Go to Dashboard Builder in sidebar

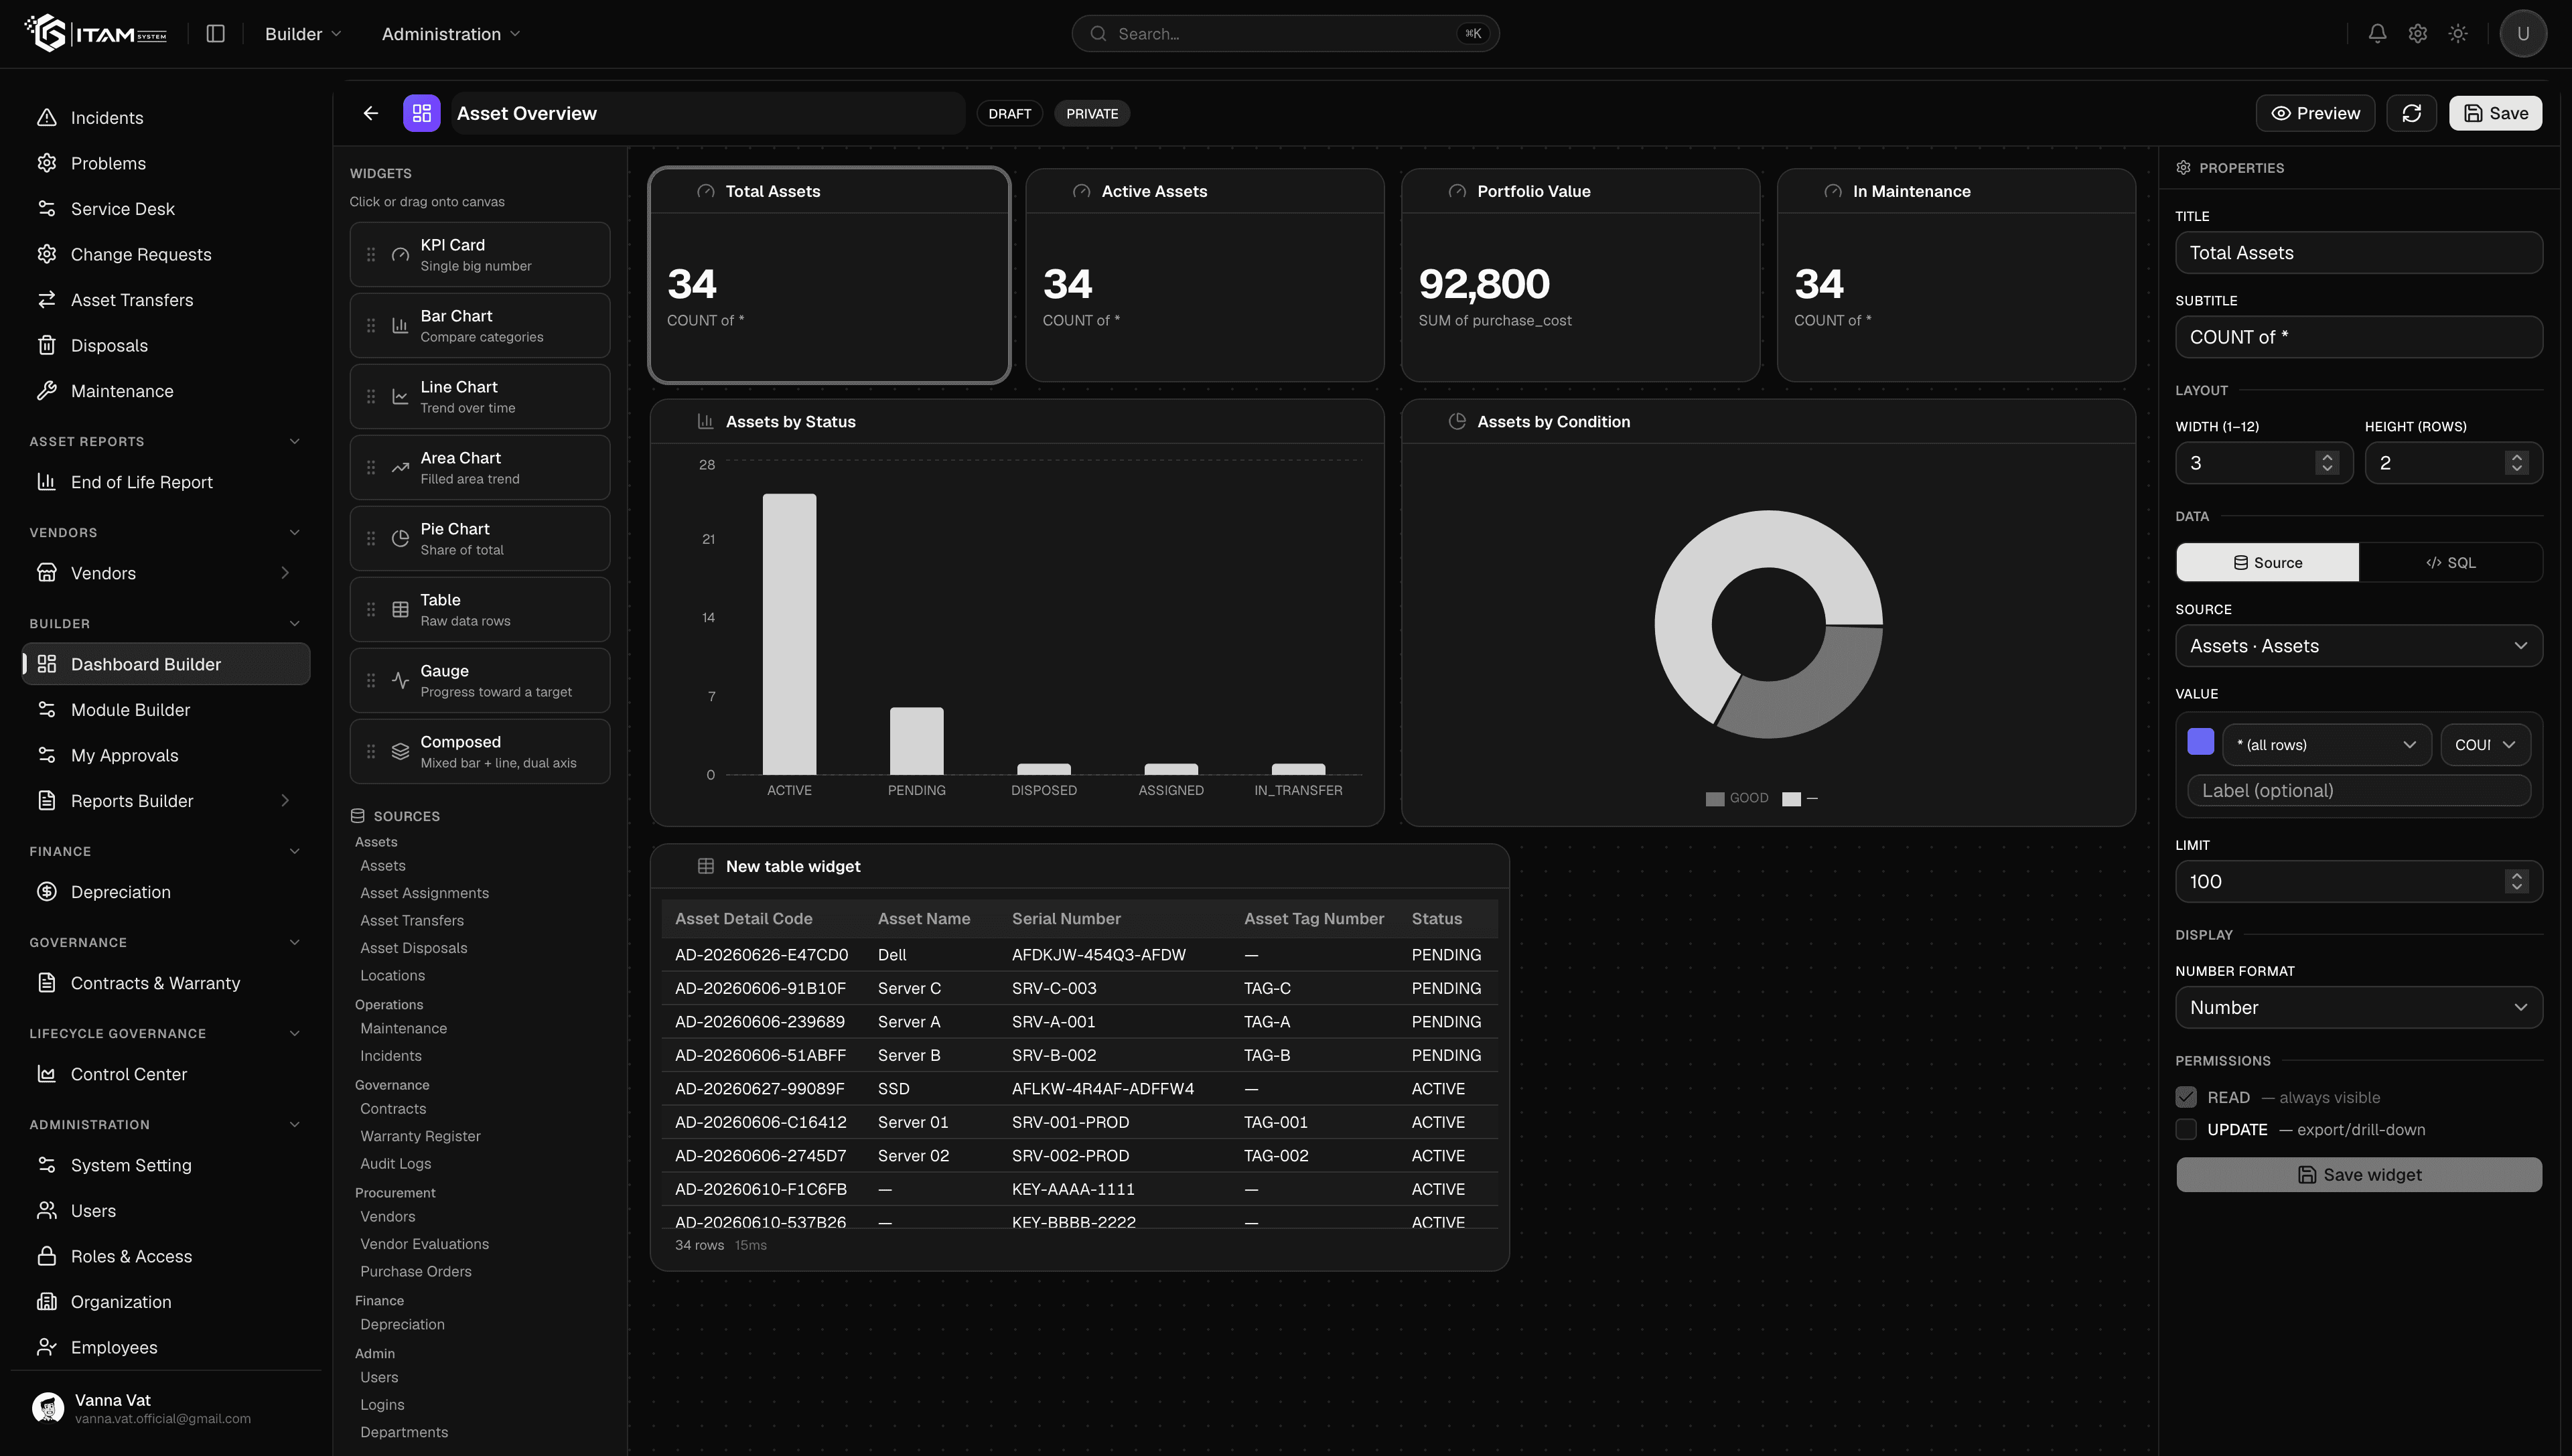[x=166, y=664]
